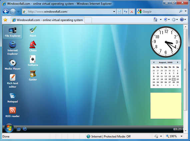This screenshot has height=141, width=190.
Task: Expand the Safety menu dropdown arrow
Action: [x=169, y=20]
